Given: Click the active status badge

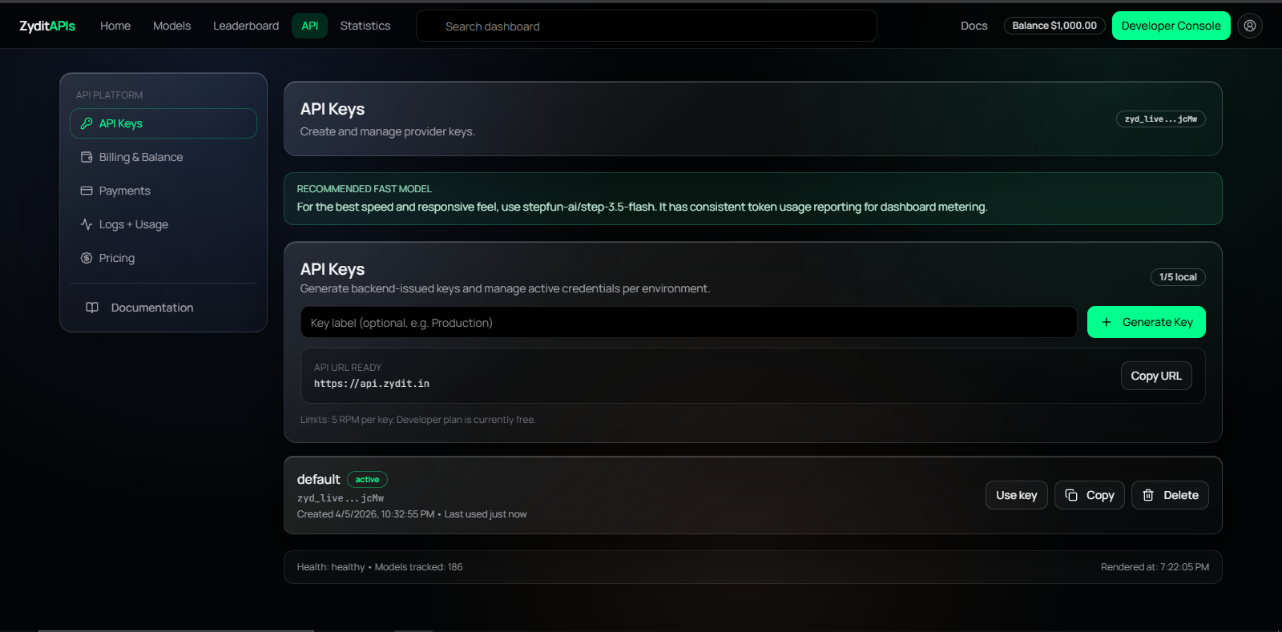Looking at the screenshot, I should click(x=367, y=480).
